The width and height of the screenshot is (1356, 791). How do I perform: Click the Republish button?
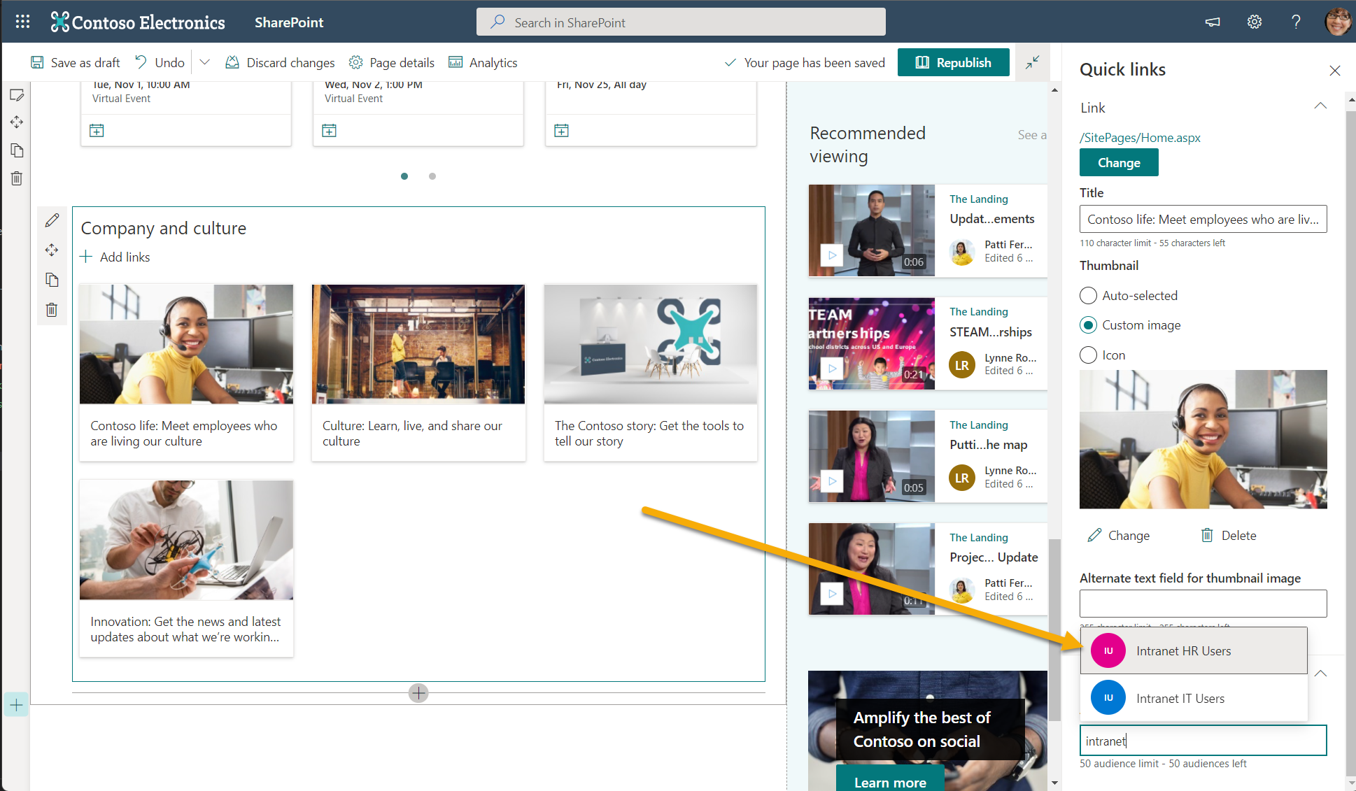[954, 62]
